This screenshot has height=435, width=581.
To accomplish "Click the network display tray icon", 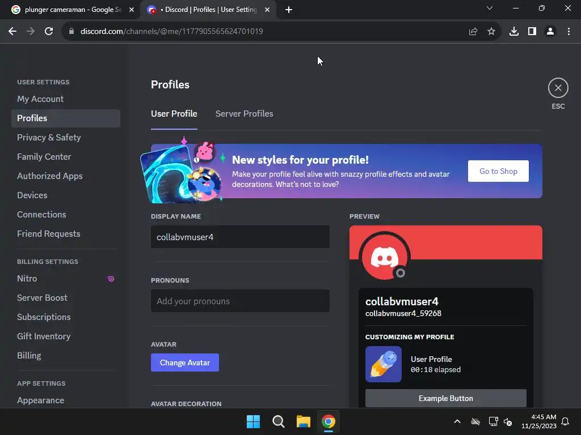I will pos(493,421).
